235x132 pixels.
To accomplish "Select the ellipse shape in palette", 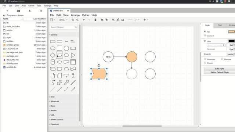I will coord(53,48).
